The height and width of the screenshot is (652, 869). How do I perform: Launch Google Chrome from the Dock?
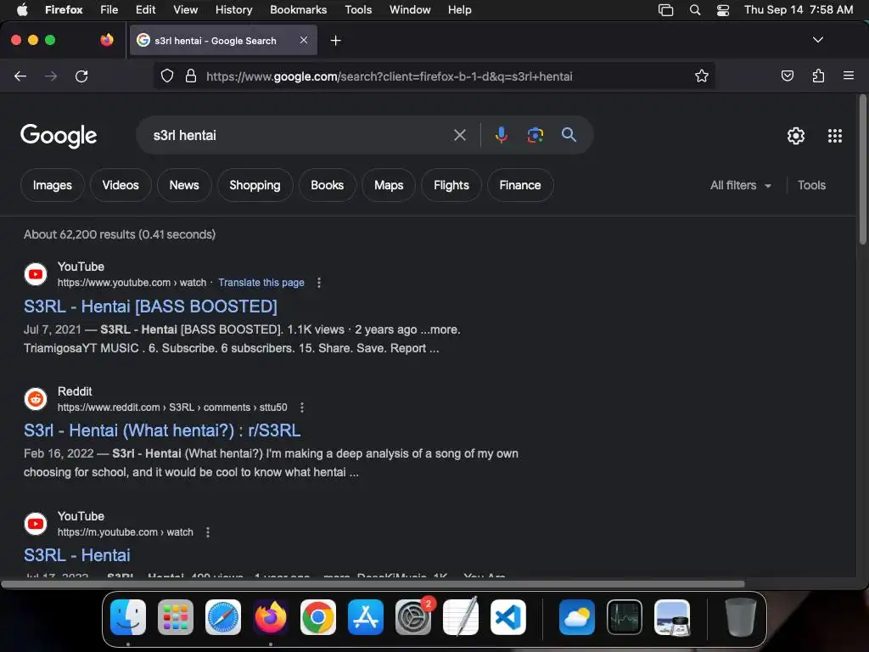[x=317, y=617]
